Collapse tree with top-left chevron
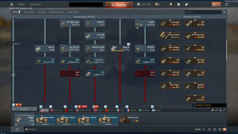The image size is (238, 134). (13, 17)
